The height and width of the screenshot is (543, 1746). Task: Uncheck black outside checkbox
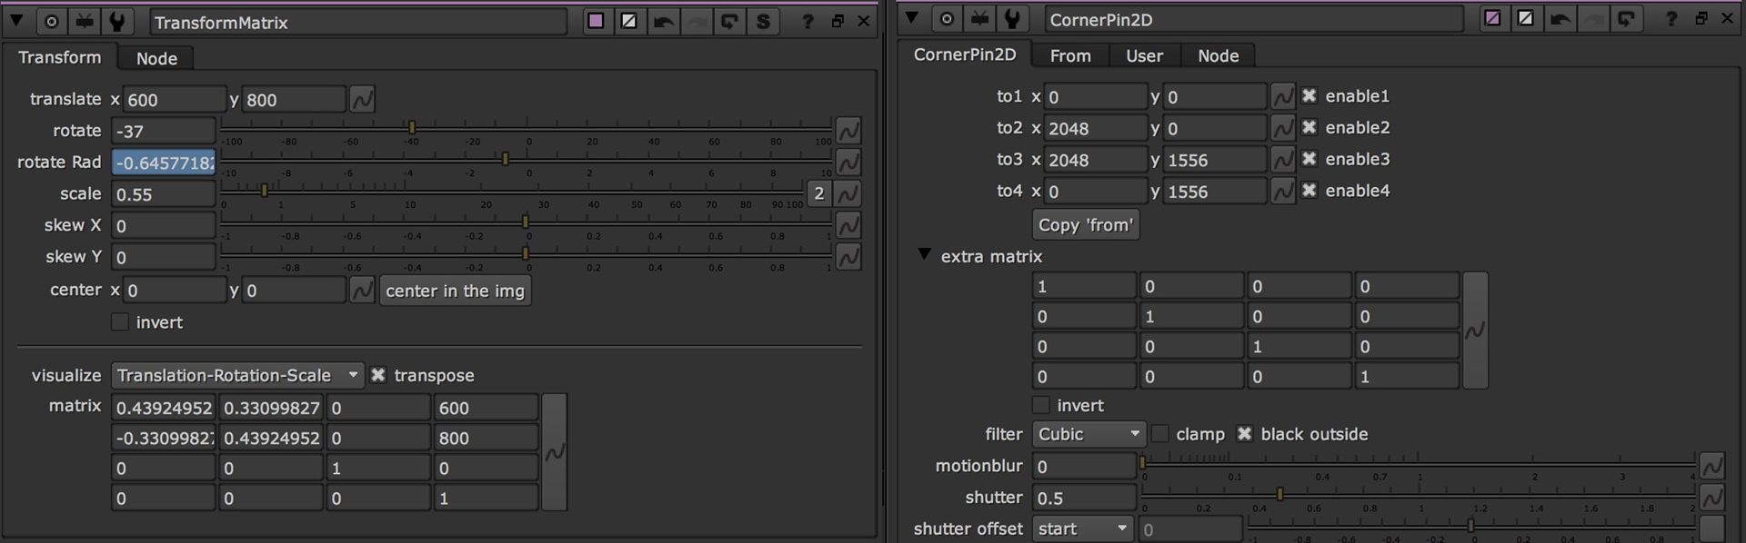pos(1245,434)
